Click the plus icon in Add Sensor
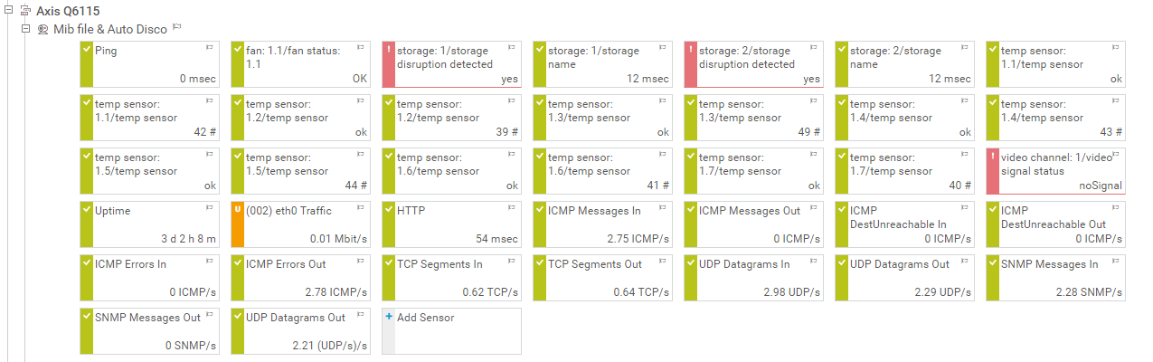Viewport: 1153px width, 362px height. [389, 317]
